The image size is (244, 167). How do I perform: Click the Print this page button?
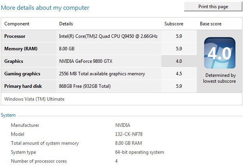(213, 7)
